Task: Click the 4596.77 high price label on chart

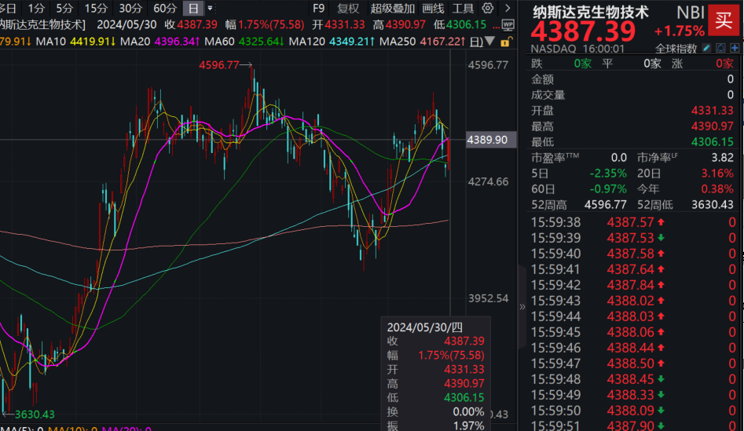Action: click(x=219, y=65)
